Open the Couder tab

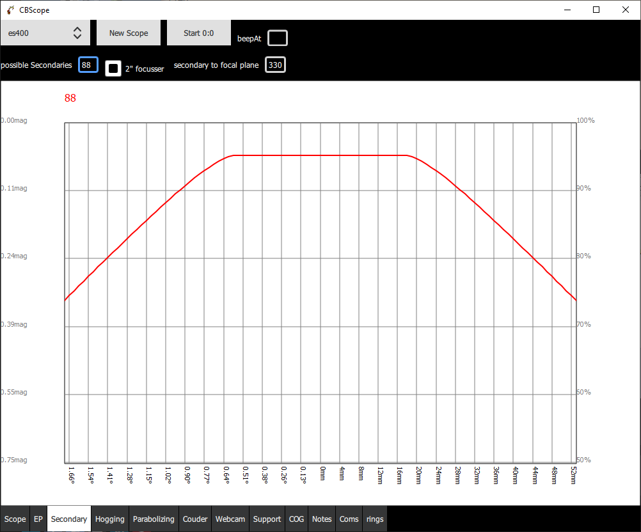[x=195, y=519]
